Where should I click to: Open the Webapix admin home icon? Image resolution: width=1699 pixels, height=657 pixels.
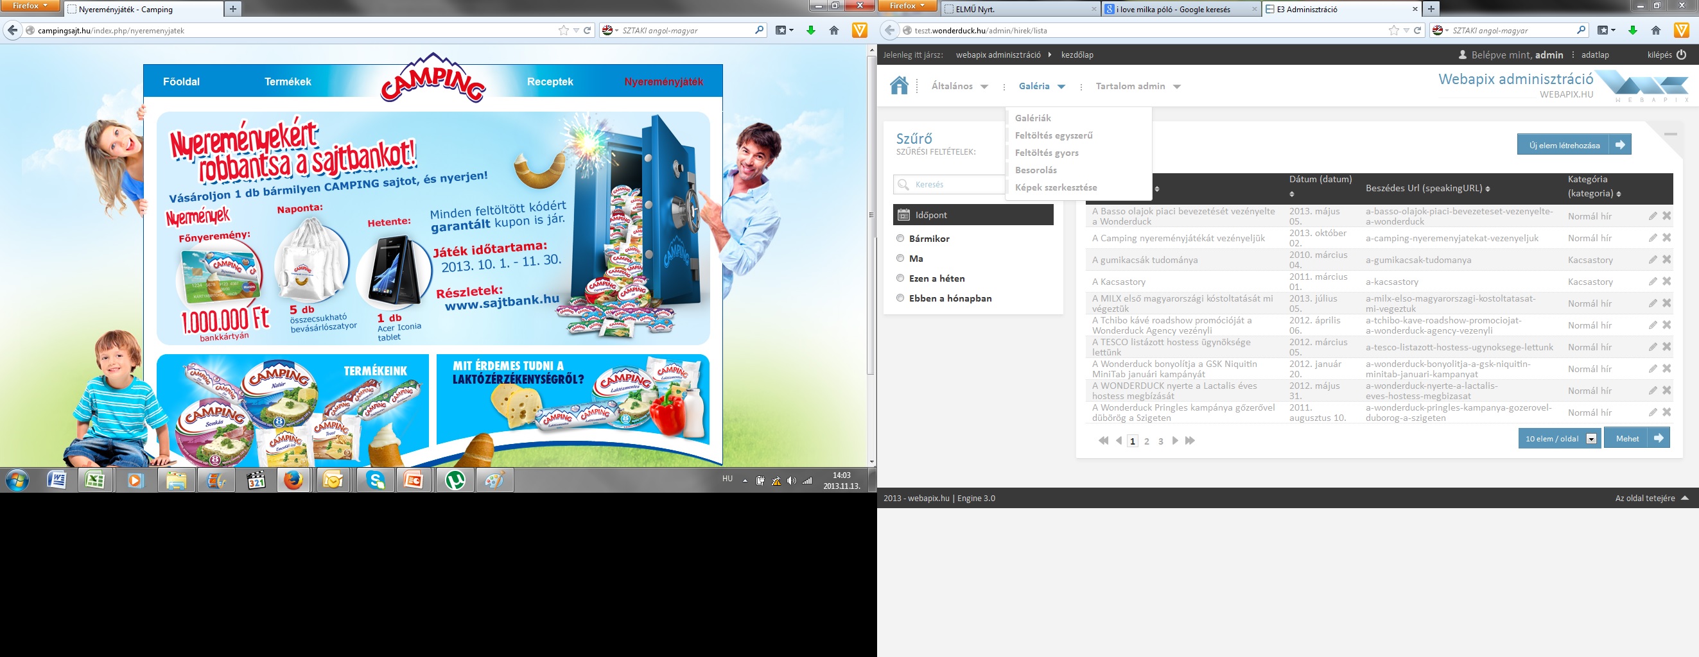pyautogui.click(x=899, y=86)
